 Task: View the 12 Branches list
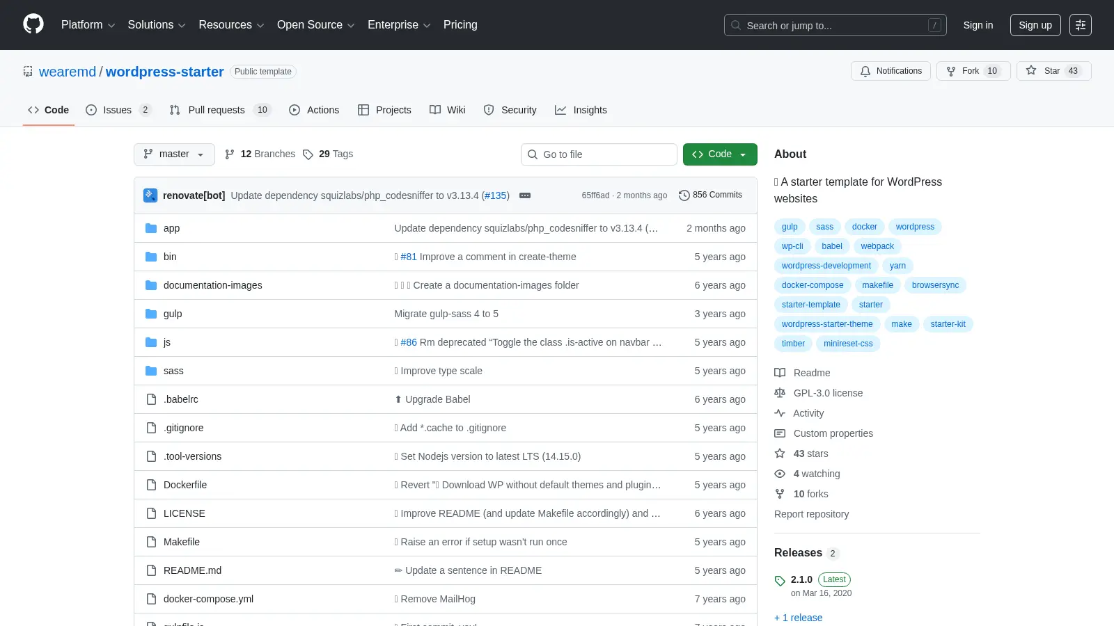pyautogui.click(x=260, y=154)
